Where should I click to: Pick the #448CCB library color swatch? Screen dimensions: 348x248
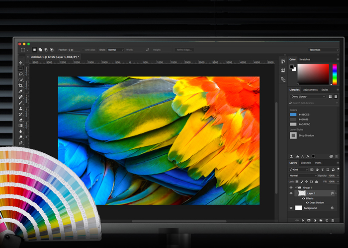coord(293,115)
